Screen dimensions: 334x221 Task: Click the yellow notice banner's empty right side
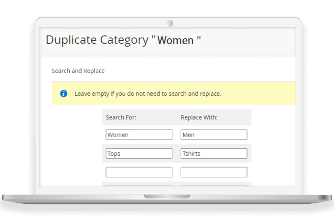pyautogui.click(x=265, y=93)
